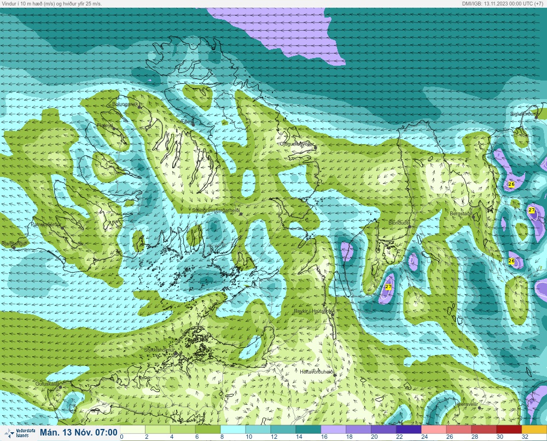The width and height of the screenshot is (547, 441).
Task: Select the salmon 26–28 m/s legend swatch
Action: [x=459, y=429]
